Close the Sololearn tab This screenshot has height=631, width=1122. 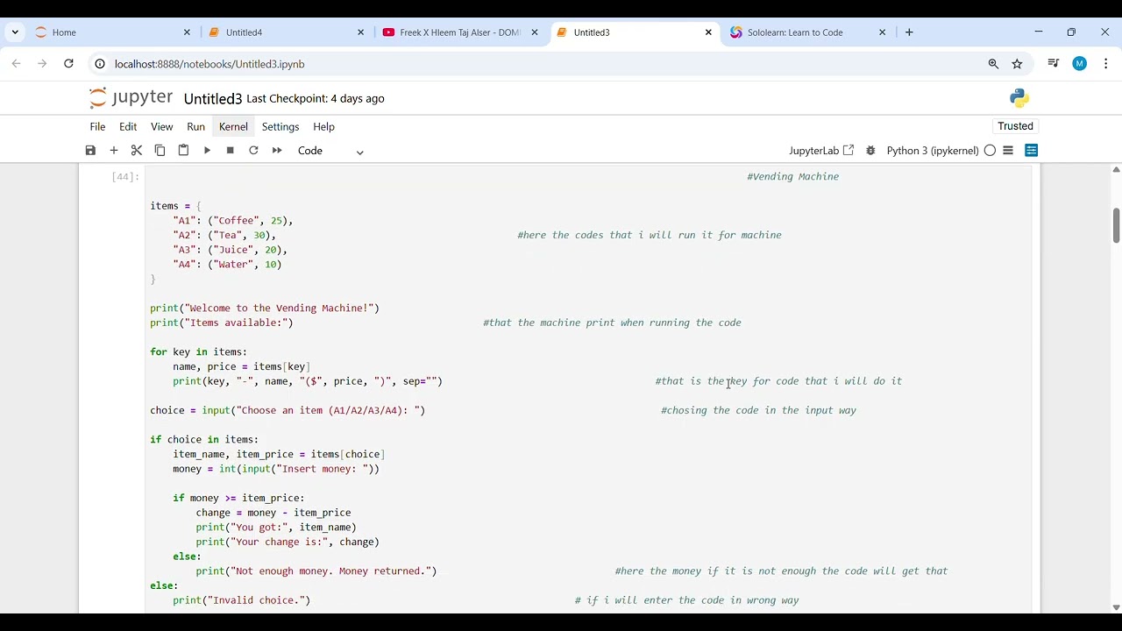pyautogui.click(x=882, y=32)
